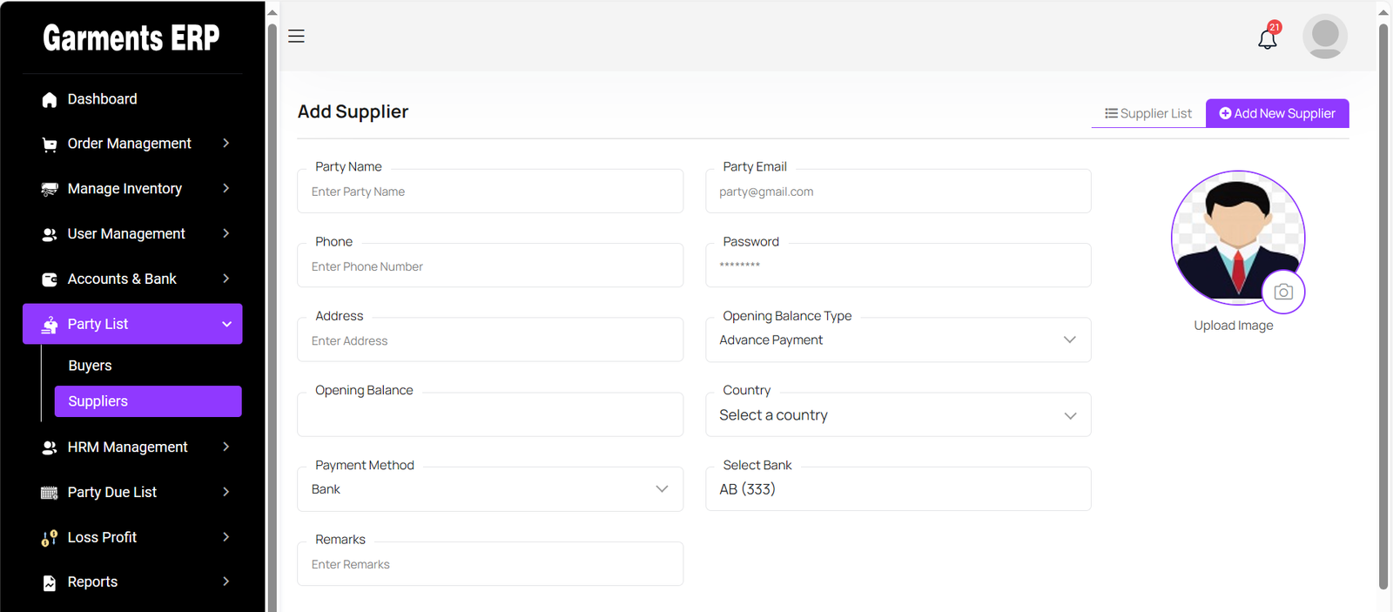Click the Order Management cart icon
The height and width of the screenshot is (612, 1393).
(x=50, y=145)
